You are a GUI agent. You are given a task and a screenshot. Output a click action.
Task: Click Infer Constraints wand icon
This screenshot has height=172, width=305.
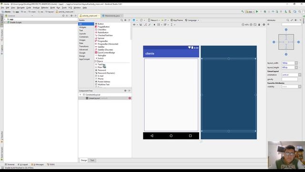point(150,25)
